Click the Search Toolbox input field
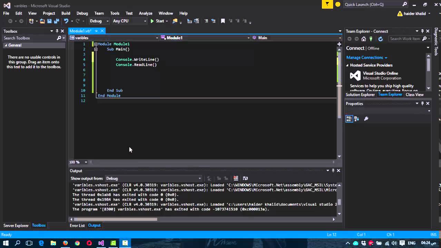Image resolution: width=441 pixels, height=248 pixels. [29, 38]
